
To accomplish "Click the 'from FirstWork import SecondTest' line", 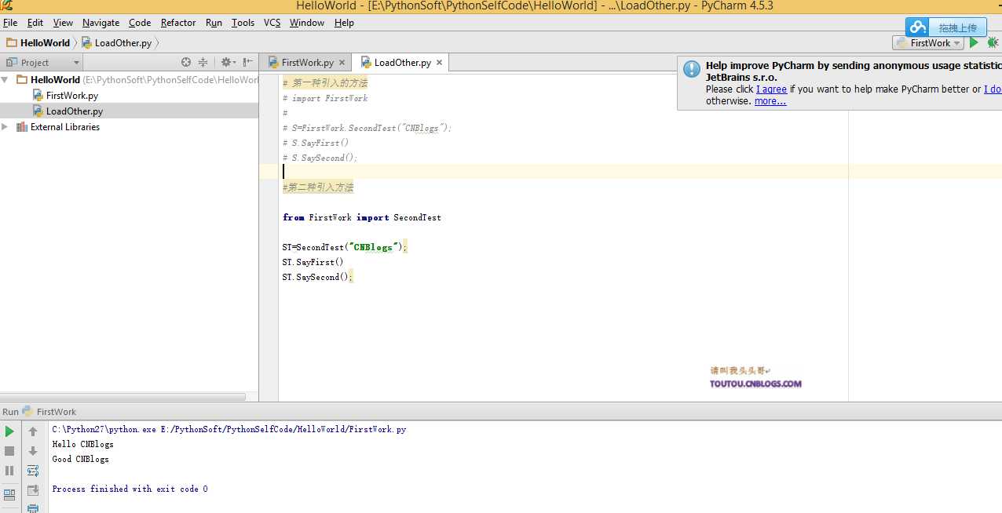I will (362, 217).
